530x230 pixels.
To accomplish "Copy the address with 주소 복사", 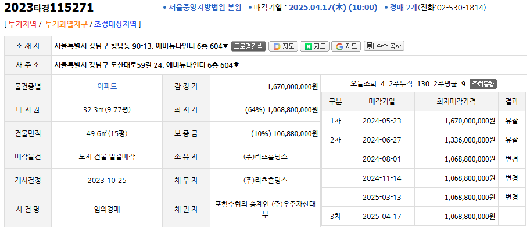I will click(x=384, y=46).
